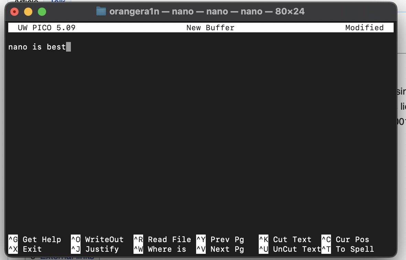The width and height of the screenshot is (406, 260).
Task: Minimize the terminal with yellow button
Action: coord(28,12)
